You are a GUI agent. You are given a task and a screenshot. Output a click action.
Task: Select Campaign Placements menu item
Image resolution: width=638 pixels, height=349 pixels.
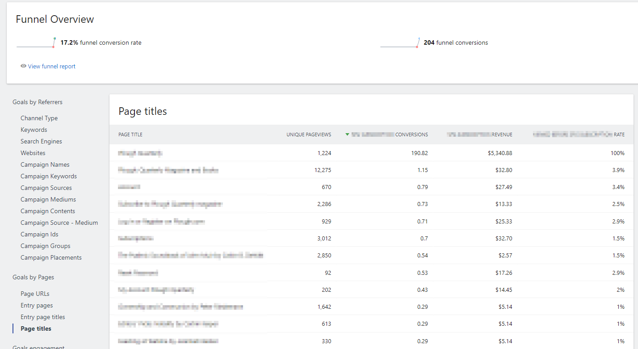[51, 257]
